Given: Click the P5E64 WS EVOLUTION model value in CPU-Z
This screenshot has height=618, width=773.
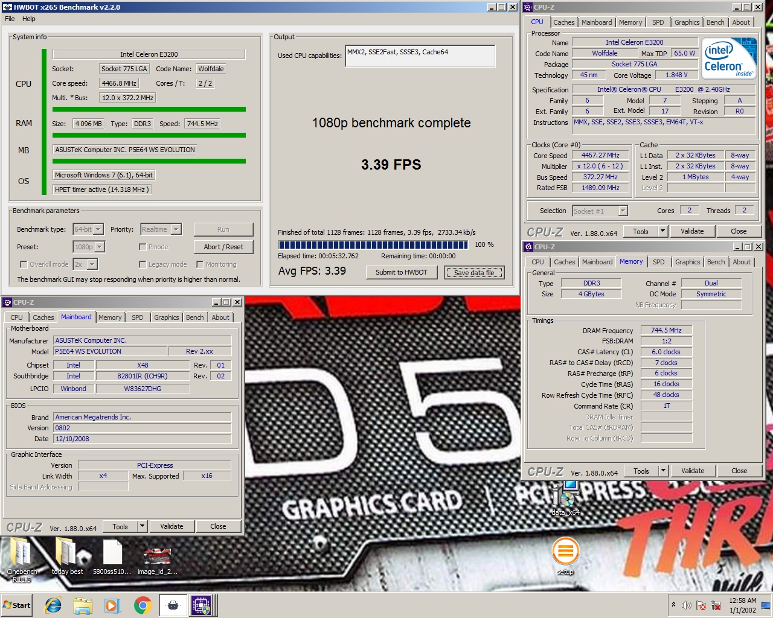Looking at the screenshot, I should pos(110,351).
